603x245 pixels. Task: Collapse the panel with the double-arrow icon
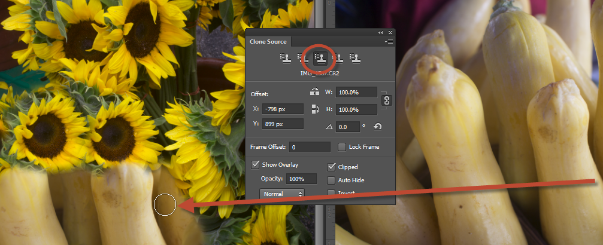coord(381,32)
